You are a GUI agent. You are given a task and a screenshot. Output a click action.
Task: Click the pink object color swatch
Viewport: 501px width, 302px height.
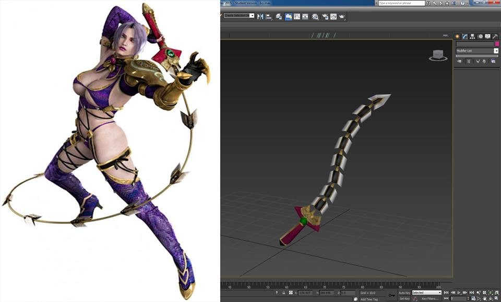tap(497, 44)
